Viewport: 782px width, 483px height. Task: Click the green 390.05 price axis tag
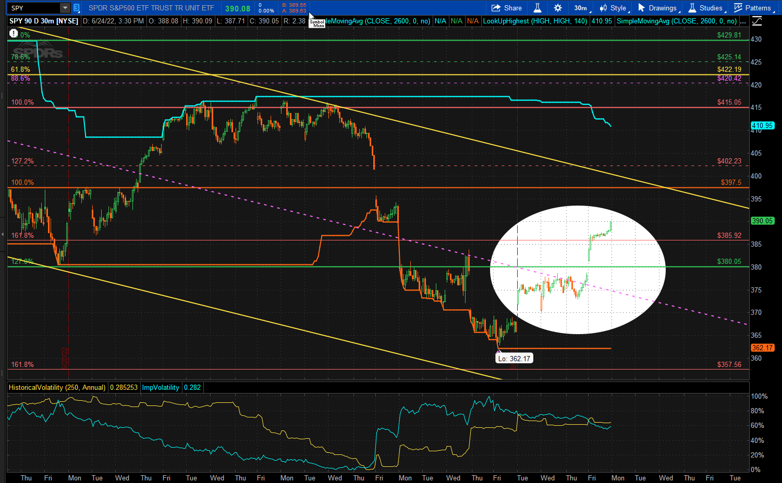click(x=762, y=221)
